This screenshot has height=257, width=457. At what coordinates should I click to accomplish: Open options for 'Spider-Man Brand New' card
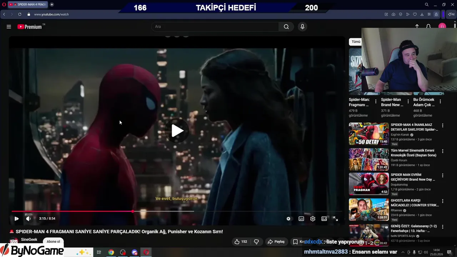(408, 101)
